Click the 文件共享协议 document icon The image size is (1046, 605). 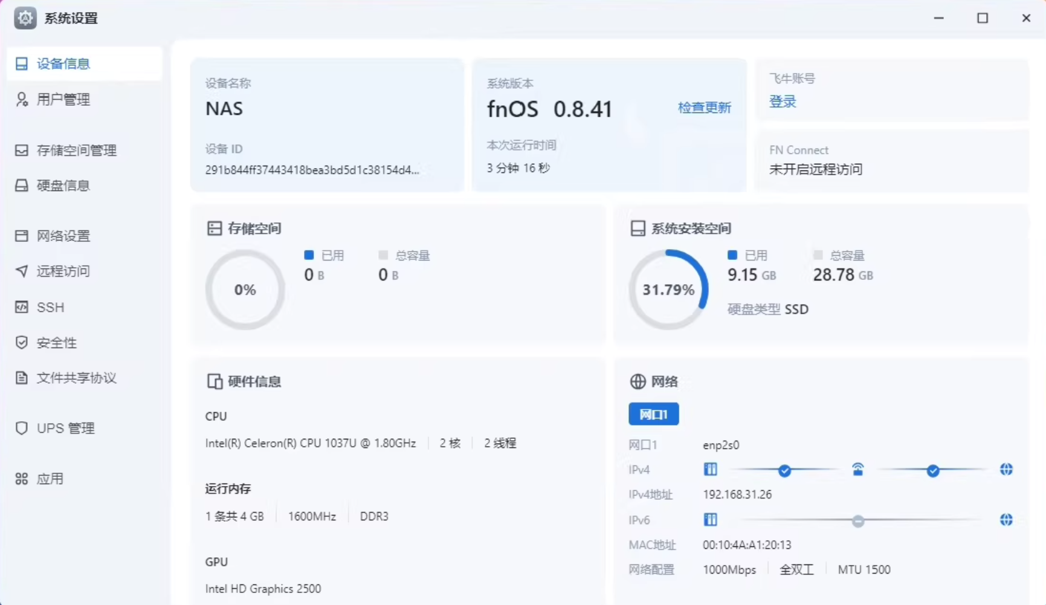pyautogui.click(x=22, y=378)
